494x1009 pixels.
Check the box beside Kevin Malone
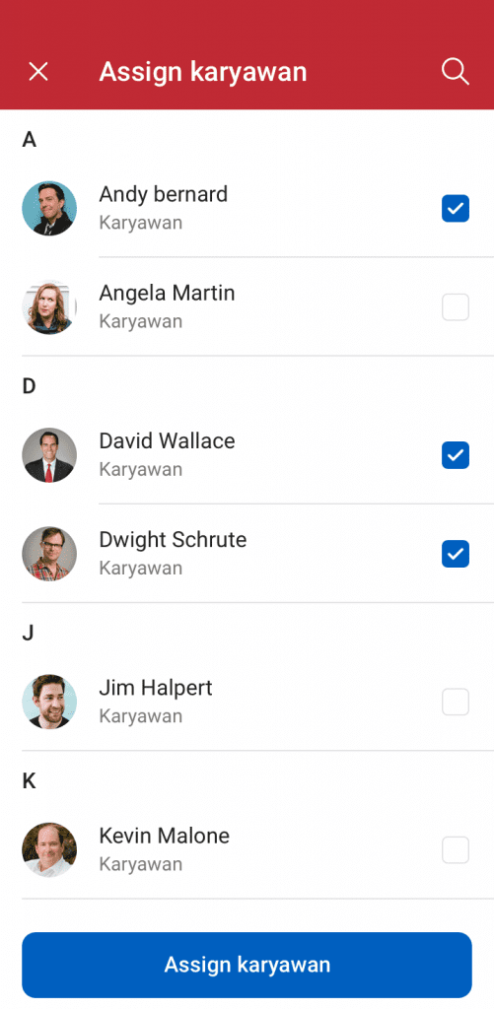456,850
